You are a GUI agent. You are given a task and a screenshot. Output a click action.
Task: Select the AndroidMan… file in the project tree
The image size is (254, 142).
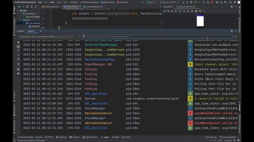pos(33,17)
